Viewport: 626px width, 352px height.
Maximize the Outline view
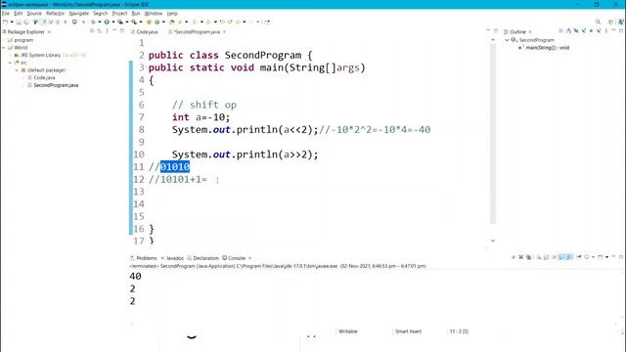pyautogui.click(x=621, y=30)
